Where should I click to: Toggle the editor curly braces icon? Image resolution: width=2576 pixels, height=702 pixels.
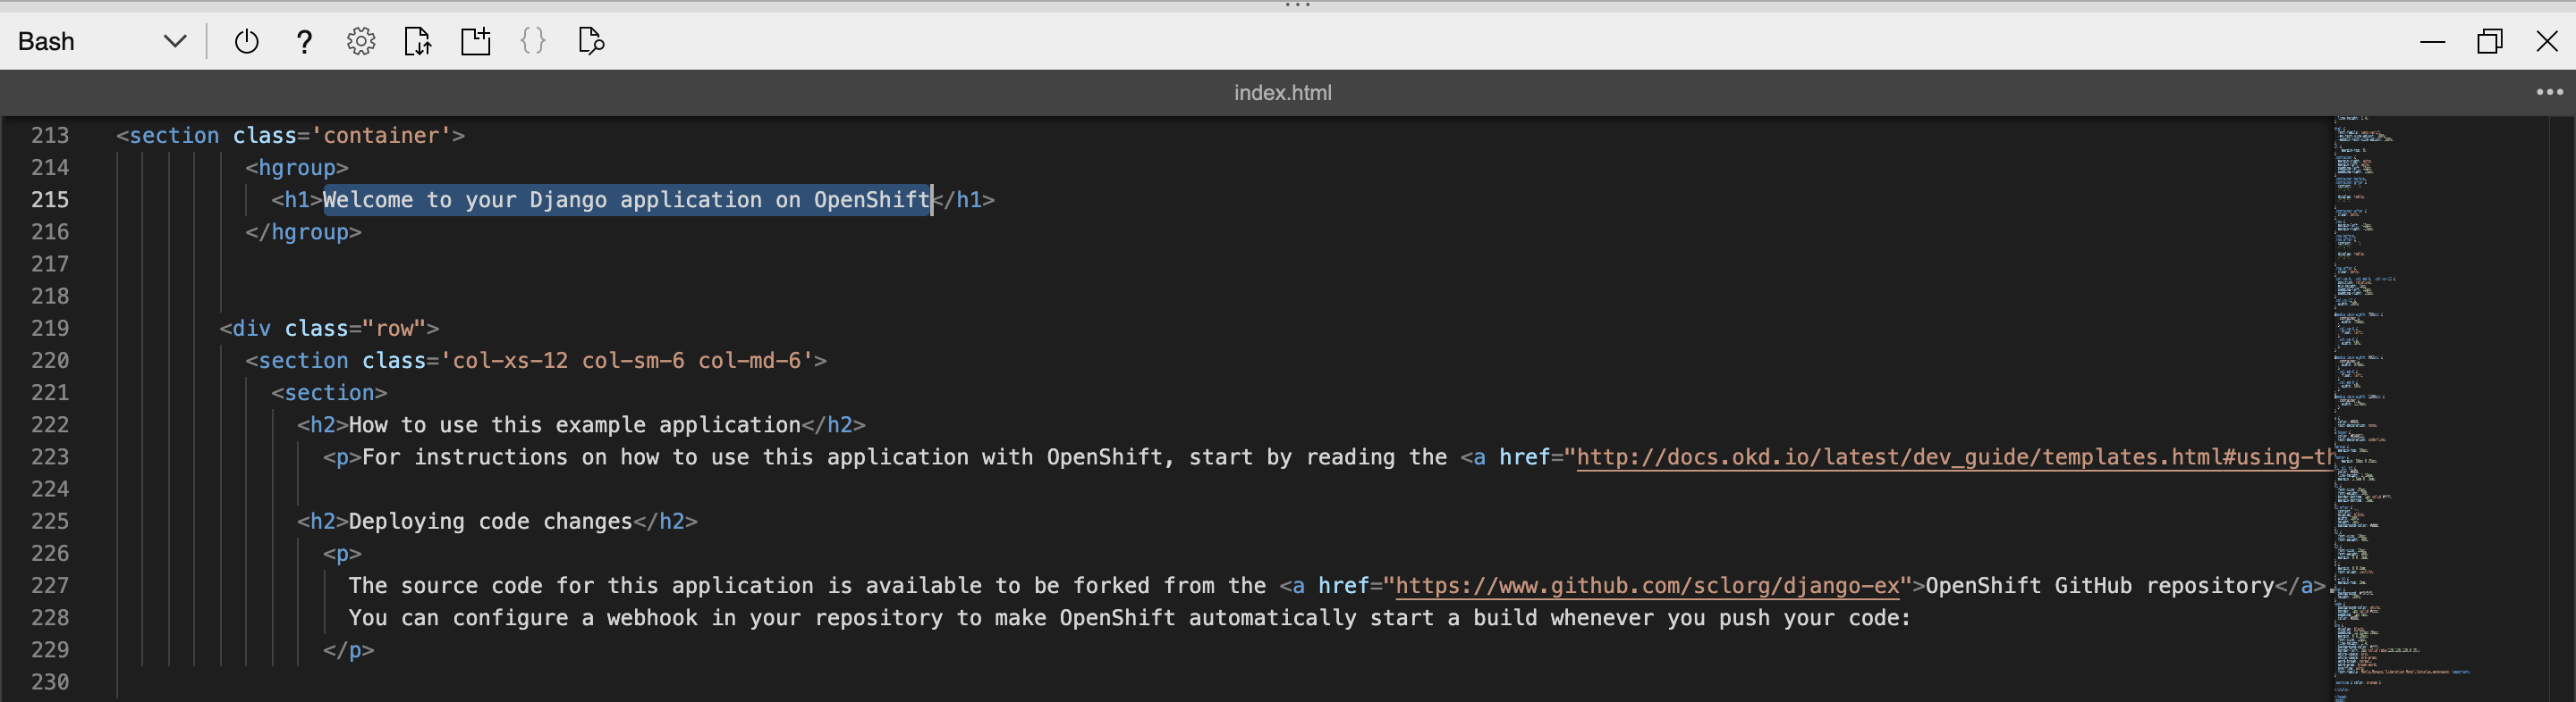[533, 41]
